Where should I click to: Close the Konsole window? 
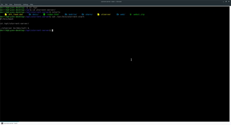pyautogui.click(x=229, y=2)
